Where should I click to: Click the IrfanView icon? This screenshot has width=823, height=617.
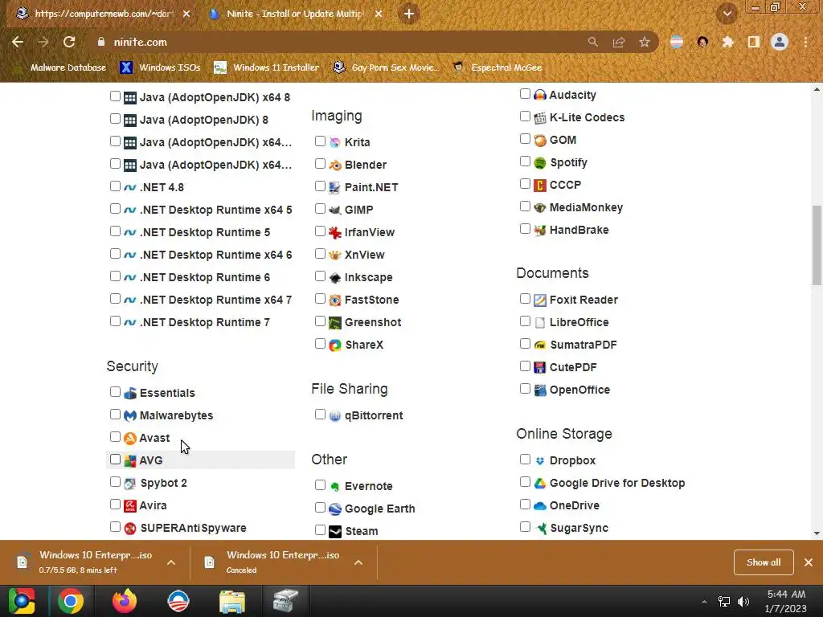click(334, 232)
